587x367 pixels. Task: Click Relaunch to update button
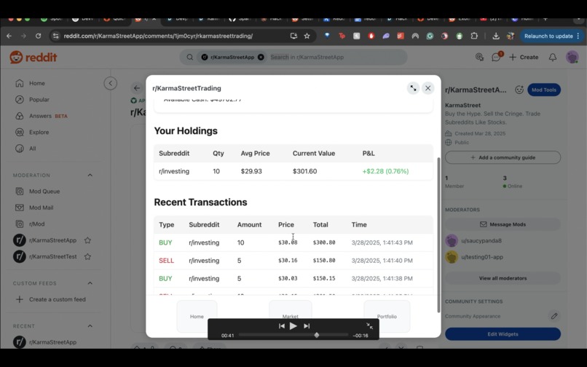click(x=551, y=36)
